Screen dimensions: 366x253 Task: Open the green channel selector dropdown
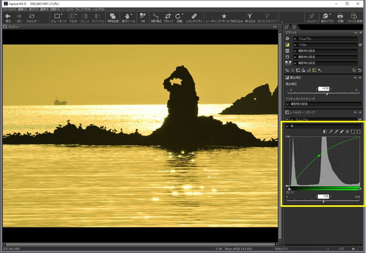point(323,126)
